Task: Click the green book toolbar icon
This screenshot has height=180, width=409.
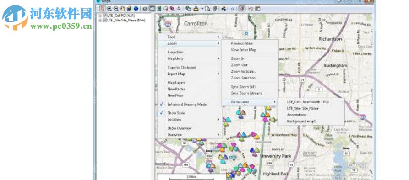Action: pos(159,9)
